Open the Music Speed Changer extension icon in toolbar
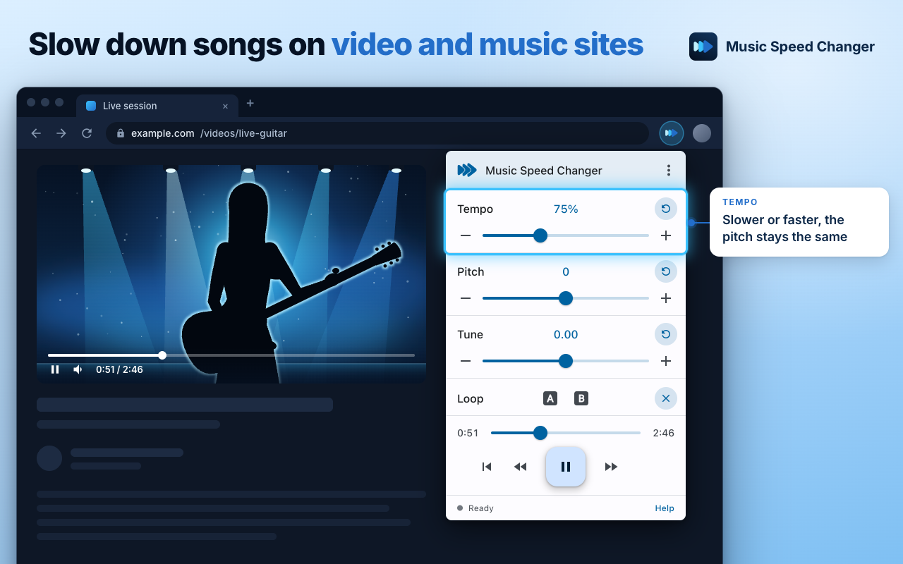903x564 pixels. click(672, 133)
